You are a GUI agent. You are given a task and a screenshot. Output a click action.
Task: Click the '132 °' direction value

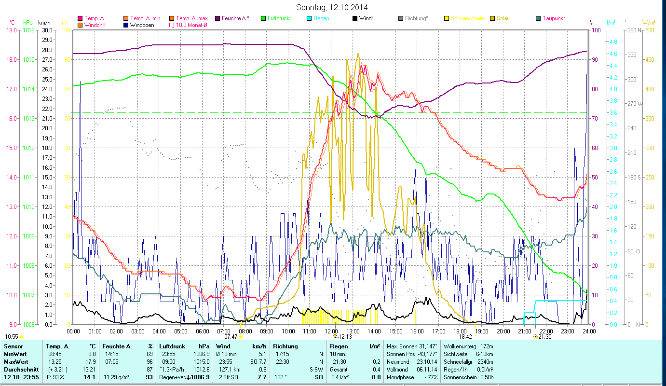[x=280, y=377]
